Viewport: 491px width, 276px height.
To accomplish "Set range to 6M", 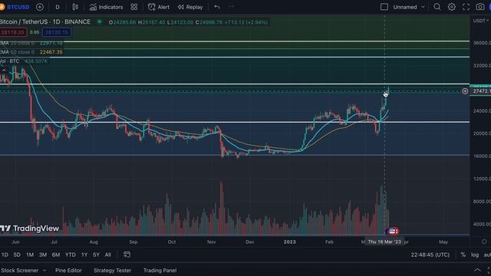I will coord(56,255).
